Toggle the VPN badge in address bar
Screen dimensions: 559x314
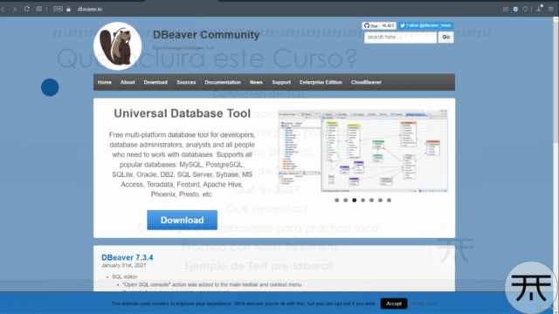tap(58, 9)
